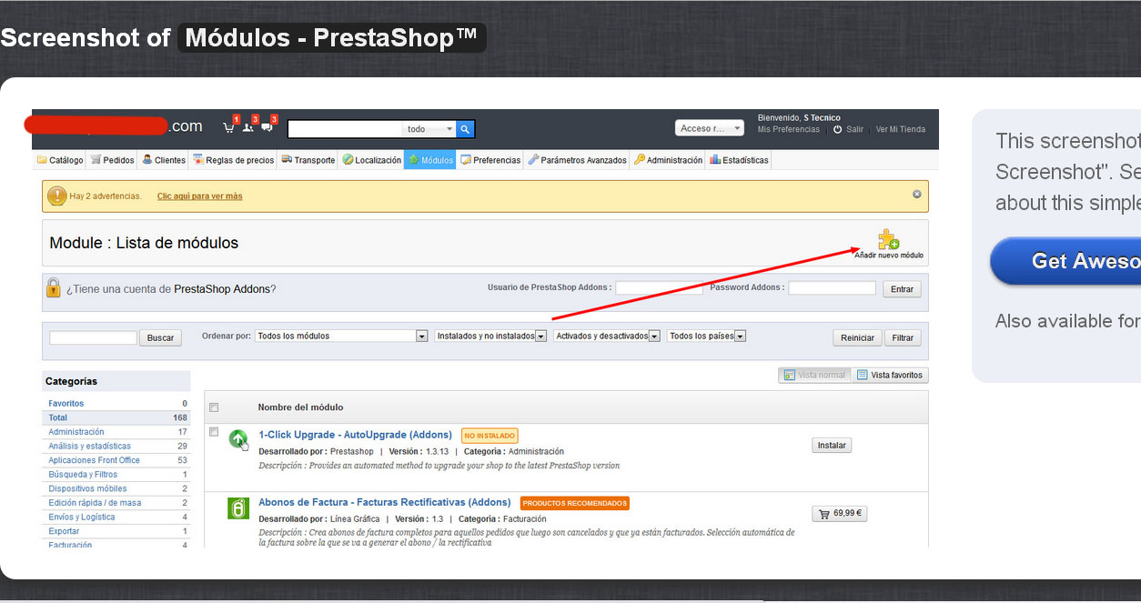Viewport: 1141px width, 603px height.
Task: Select the Análisis y estadísticas category
Action: click(116, 446)
